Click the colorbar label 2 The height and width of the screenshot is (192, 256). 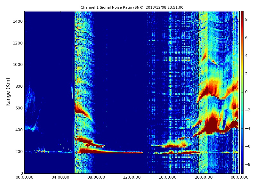(246, 74)
